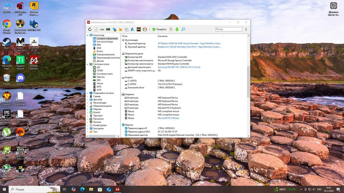
Task: Click the memory module toolbar icon
Action: pyautogui.click(x=108, y=29)
